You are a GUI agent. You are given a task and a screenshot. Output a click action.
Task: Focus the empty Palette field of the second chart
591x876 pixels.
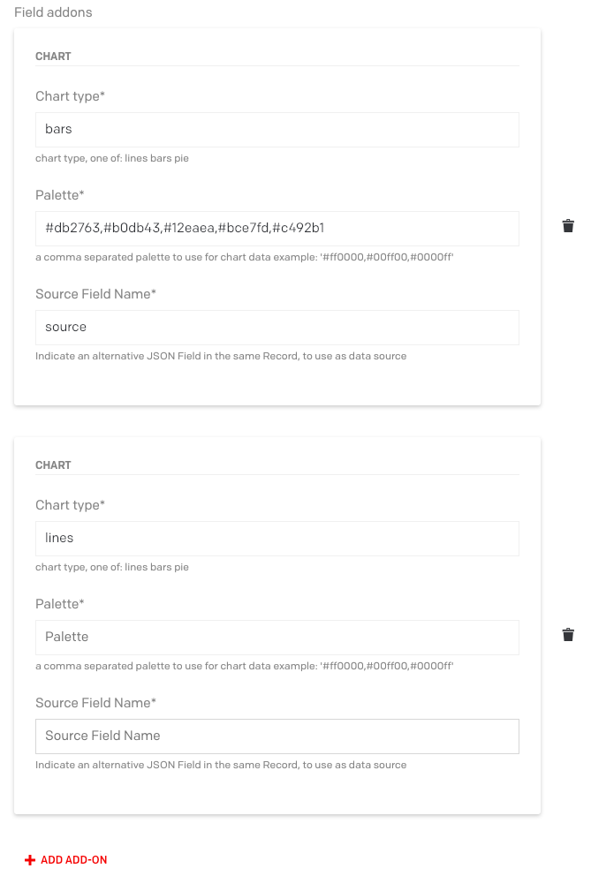277,637
